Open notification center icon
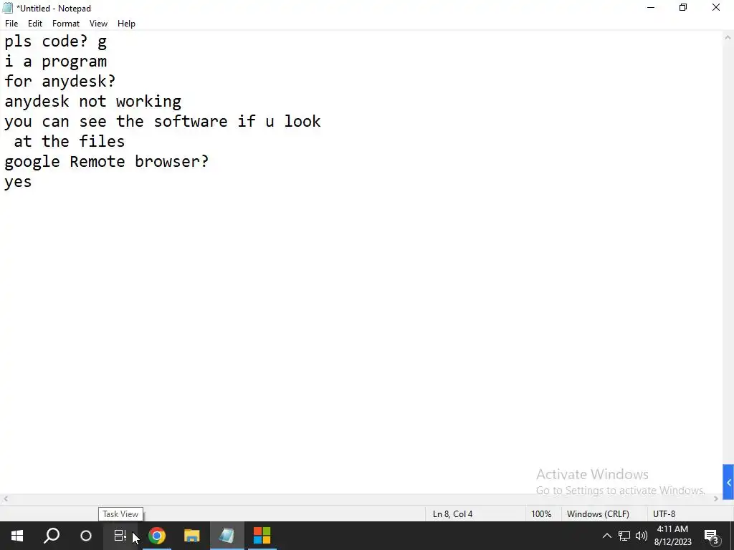734x550 pixels. [x=712, y=536]
